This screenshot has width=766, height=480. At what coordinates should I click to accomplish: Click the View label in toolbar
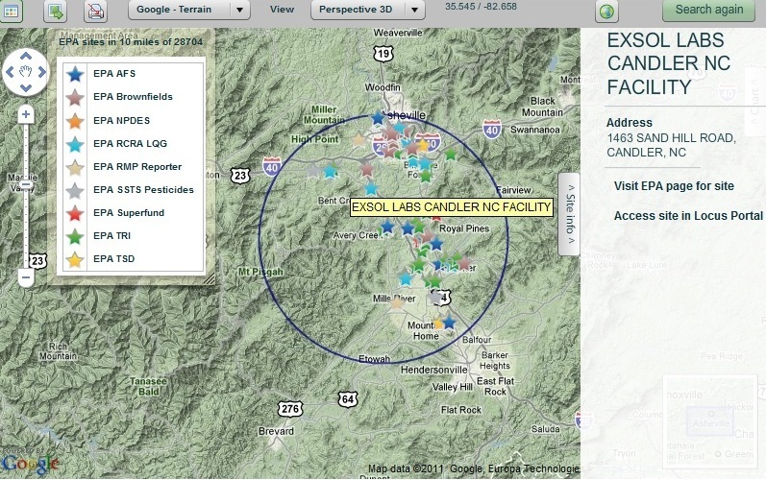[x=282, y=10]
